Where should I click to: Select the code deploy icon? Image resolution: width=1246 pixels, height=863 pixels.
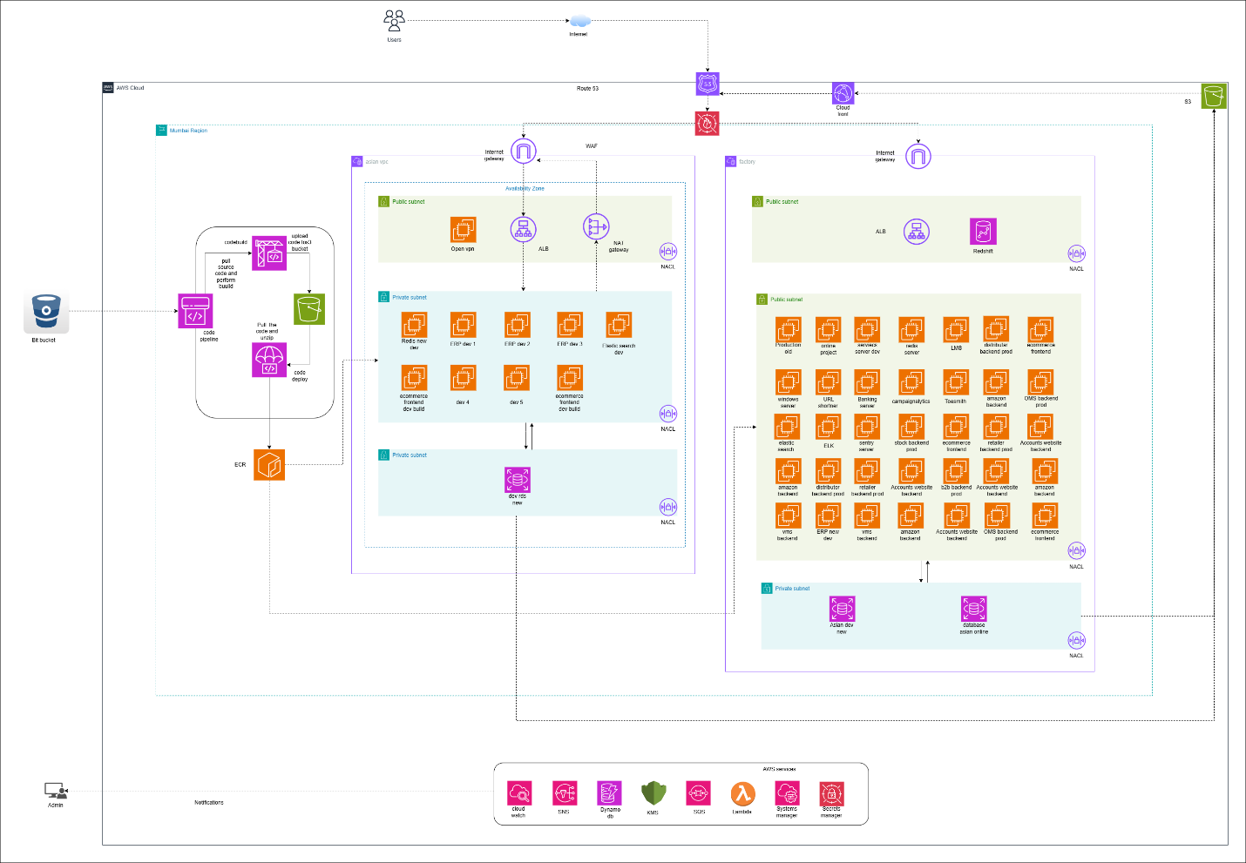click(x=269, y=360)
